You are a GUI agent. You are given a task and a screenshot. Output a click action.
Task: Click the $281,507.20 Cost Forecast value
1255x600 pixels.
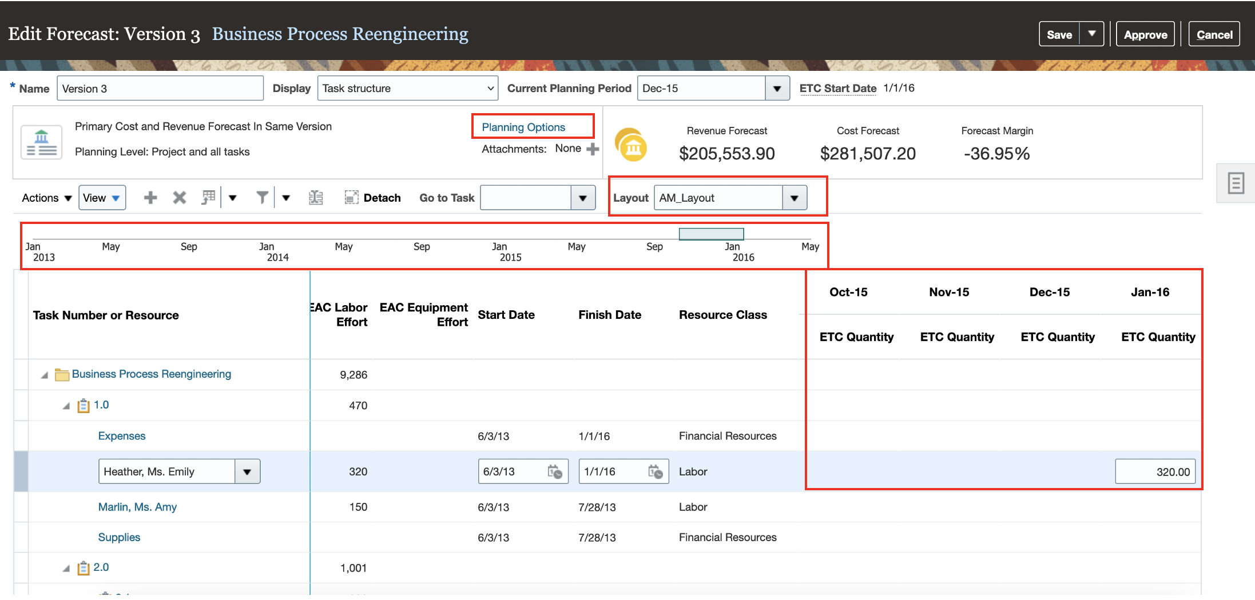pyautogui.click(x=868, y=154)
